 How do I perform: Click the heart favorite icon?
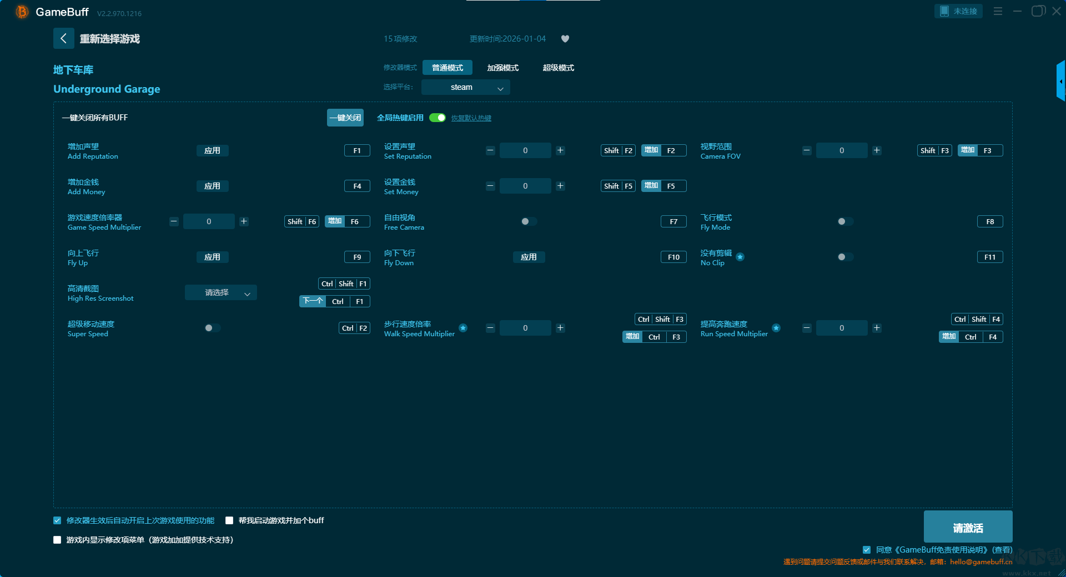(x=565, y=39)
